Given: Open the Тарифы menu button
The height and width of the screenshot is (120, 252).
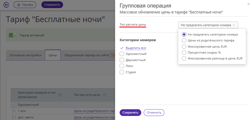Looking at the screenshot, I should click(25, 5).
